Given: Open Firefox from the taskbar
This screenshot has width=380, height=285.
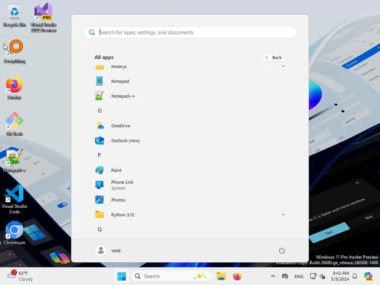Looking at the screenshot, I should (237, 276).
